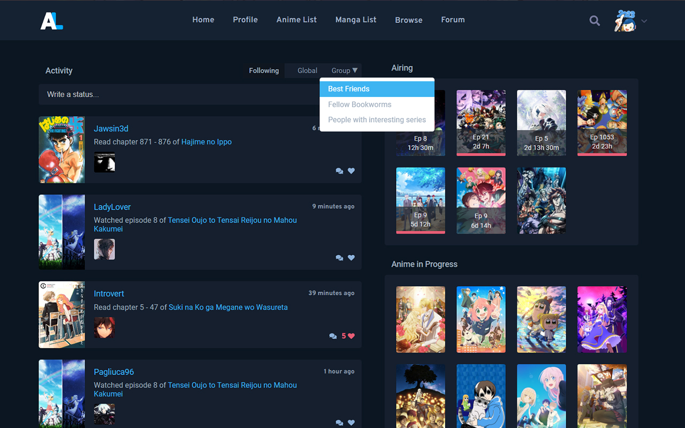Open reply bubble on Introvert's activity
This screenshot has width=685, height=428.
click(x=333, y=336)
